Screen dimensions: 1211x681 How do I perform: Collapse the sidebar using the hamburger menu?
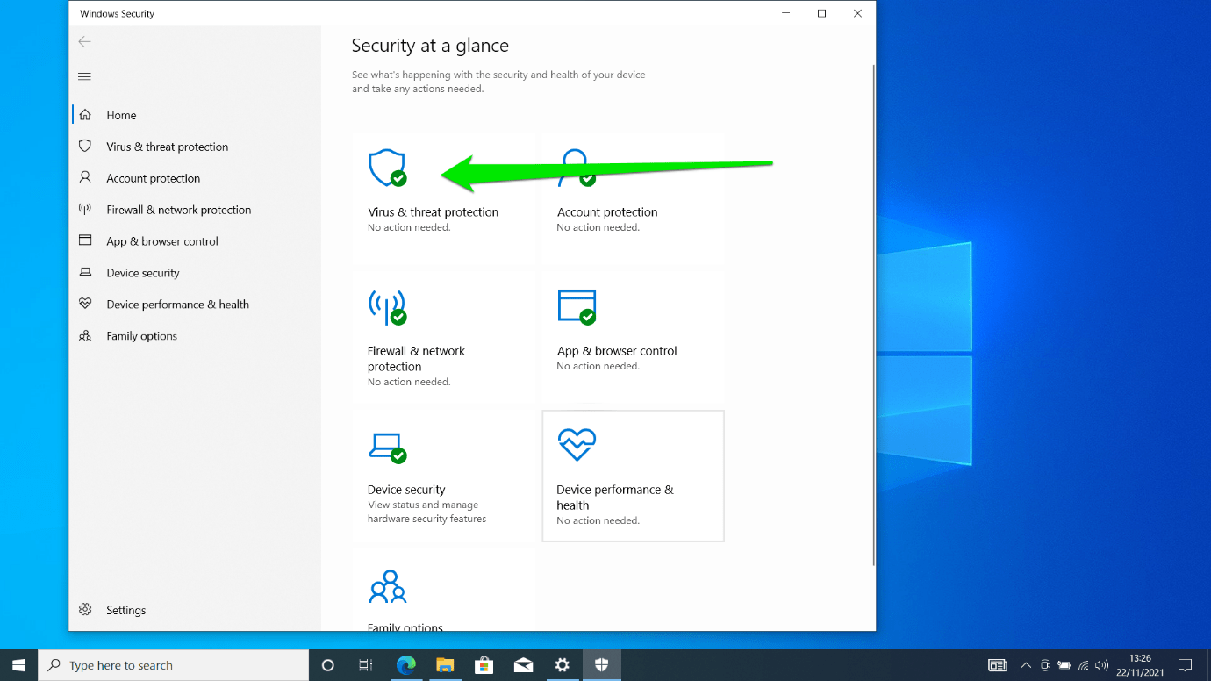(84, 75)
